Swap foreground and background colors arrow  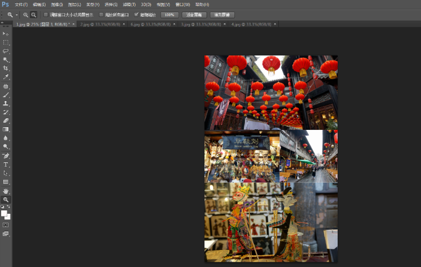(x=8, y=206)
